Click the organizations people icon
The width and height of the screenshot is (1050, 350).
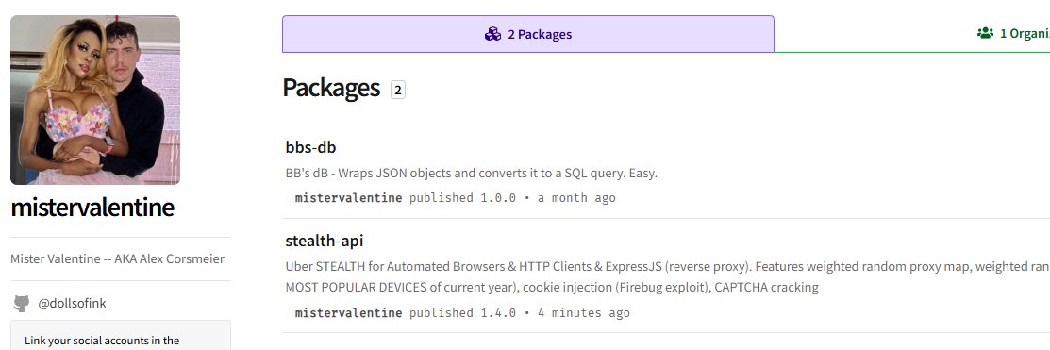pos(985,33)
